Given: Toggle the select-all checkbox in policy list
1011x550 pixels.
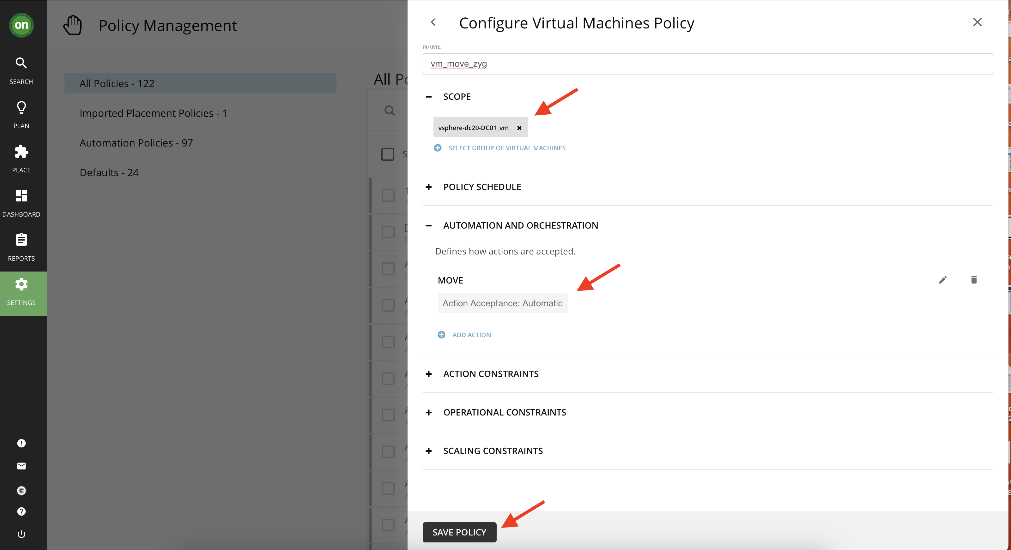Looking at the screenshot, I should click(387, 154).
